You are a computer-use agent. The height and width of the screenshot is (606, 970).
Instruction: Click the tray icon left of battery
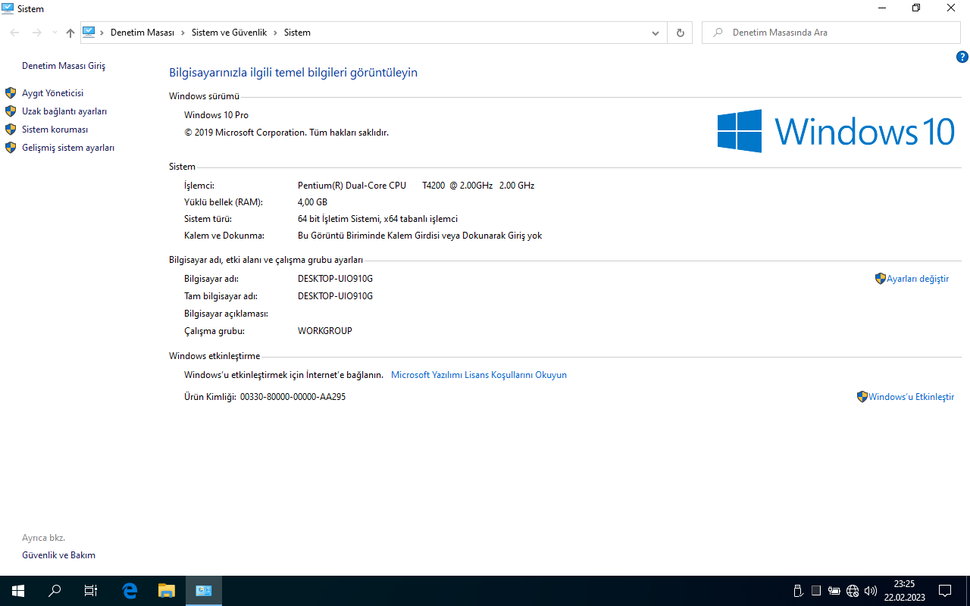pyautogui.click(x=816, y=591)
